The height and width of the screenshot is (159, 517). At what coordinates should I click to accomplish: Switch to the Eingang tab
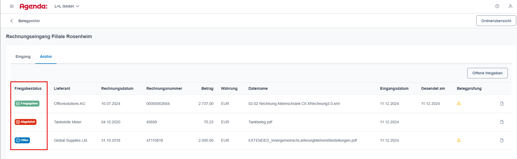(23, 57)
